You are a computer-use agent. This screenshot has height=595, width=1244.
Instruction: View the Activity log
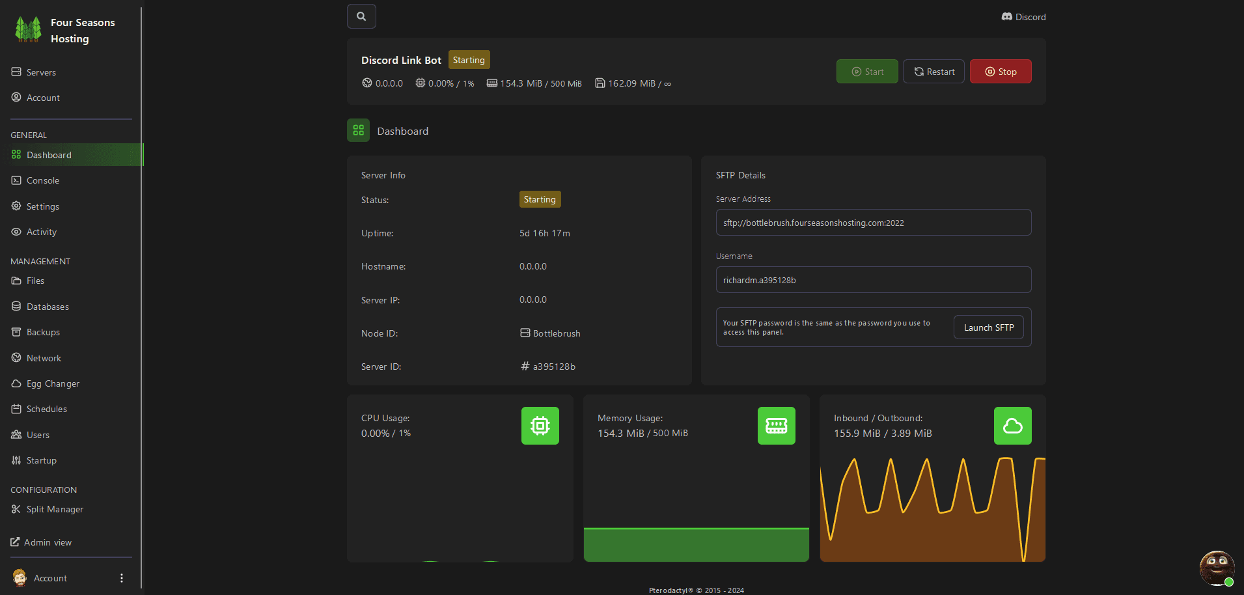point(72,232)
